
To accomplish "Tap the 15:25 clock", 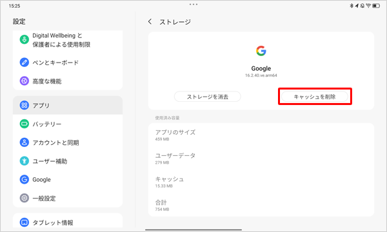I will pyautogui.click(x=14, y=6).
